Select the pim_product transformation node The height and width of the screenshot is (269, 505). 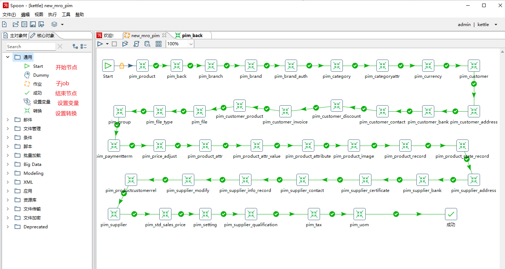pyautogui.click(x=142, y=66)
